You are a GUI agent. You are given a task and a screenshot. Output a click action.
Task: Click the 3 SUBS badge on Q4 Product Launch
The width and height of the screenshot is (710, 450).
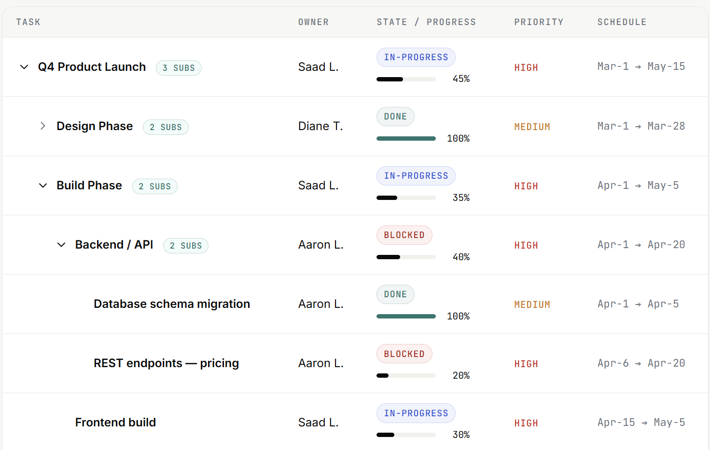point(179,68)
